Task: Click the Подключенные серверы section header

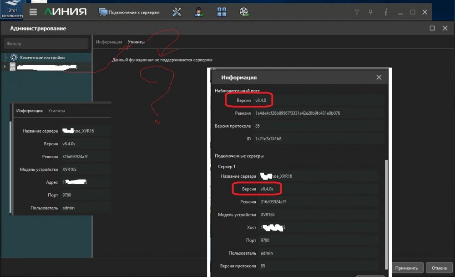Action: coord(239,156)
